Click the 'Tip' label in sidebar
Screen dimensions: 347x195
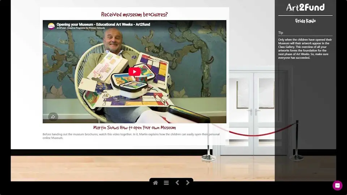[x=280, y=33]
